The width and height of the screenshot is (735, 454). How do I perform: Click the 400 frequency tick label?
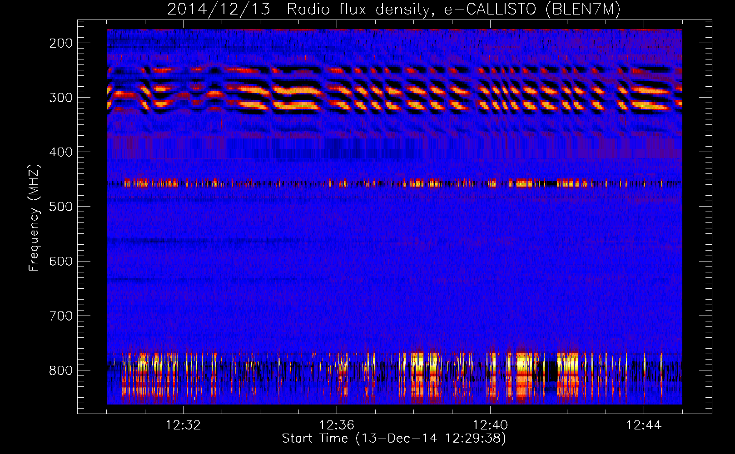(61, 152)
